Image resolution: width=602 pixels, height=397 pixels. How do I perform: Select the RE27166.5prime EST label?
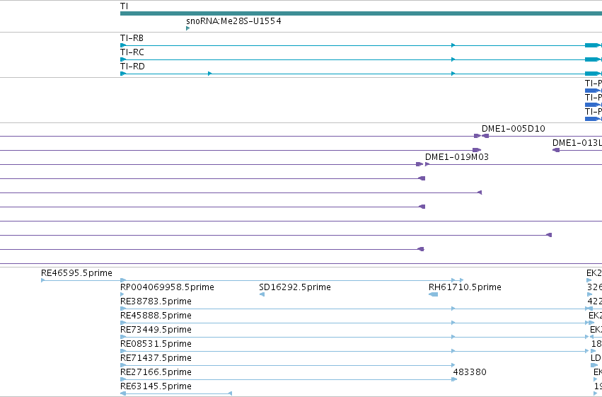tap(156, 372)
